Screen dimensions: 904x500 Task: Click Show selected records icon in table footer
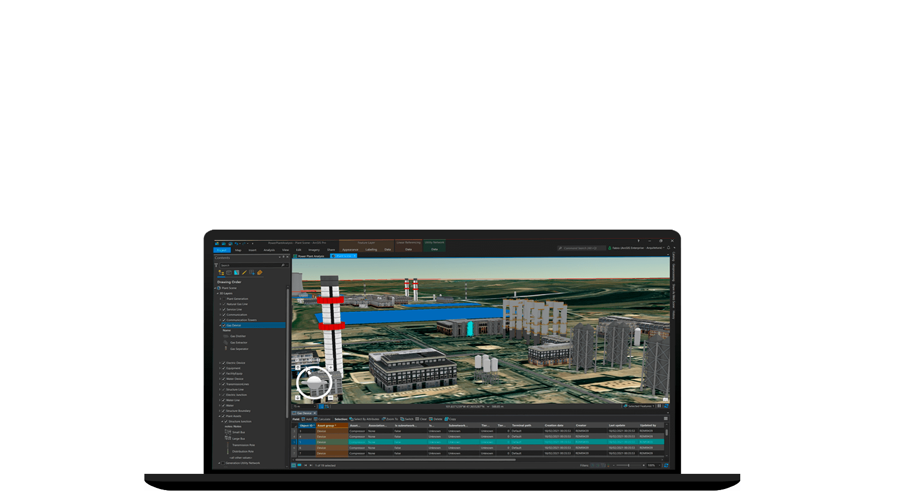[x=299, y=465]
